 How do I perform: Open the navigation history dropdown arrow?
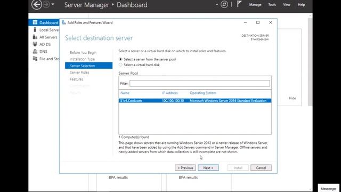tap(53, 4)
